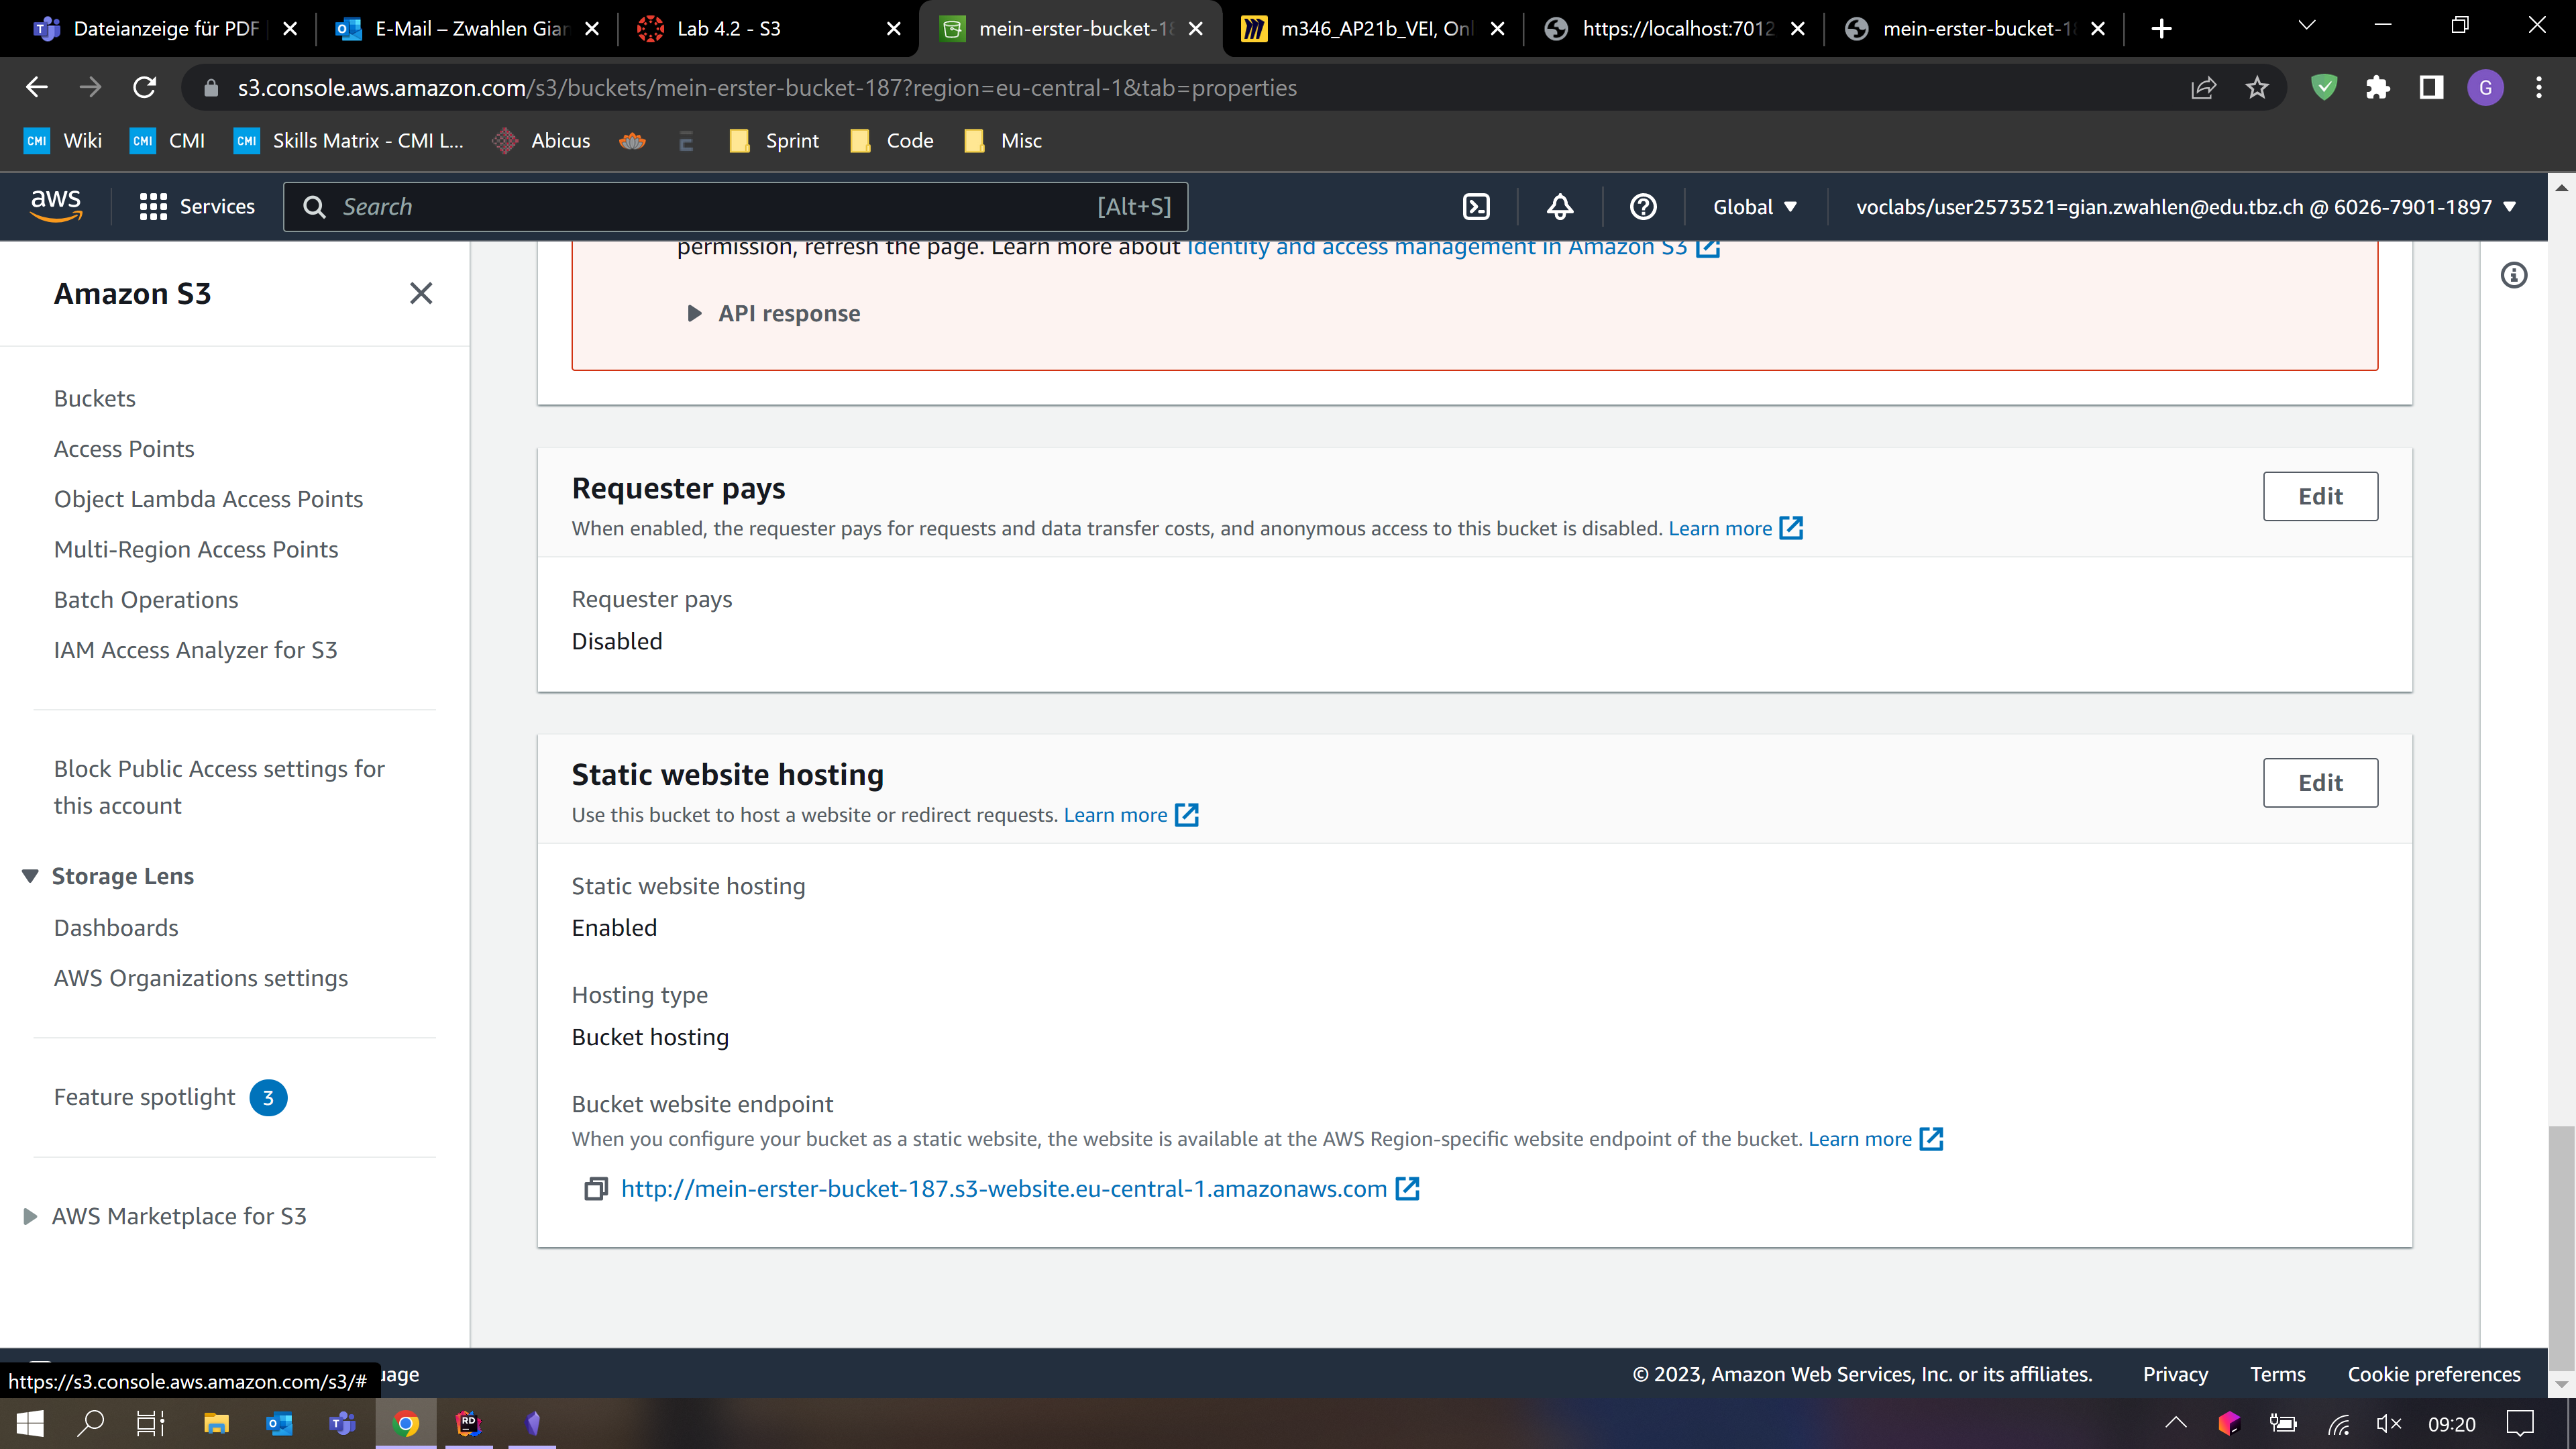2576x1449 pixels.
Task: Click the AWS help question mark icon
Action: click(x=1643, y=207)
